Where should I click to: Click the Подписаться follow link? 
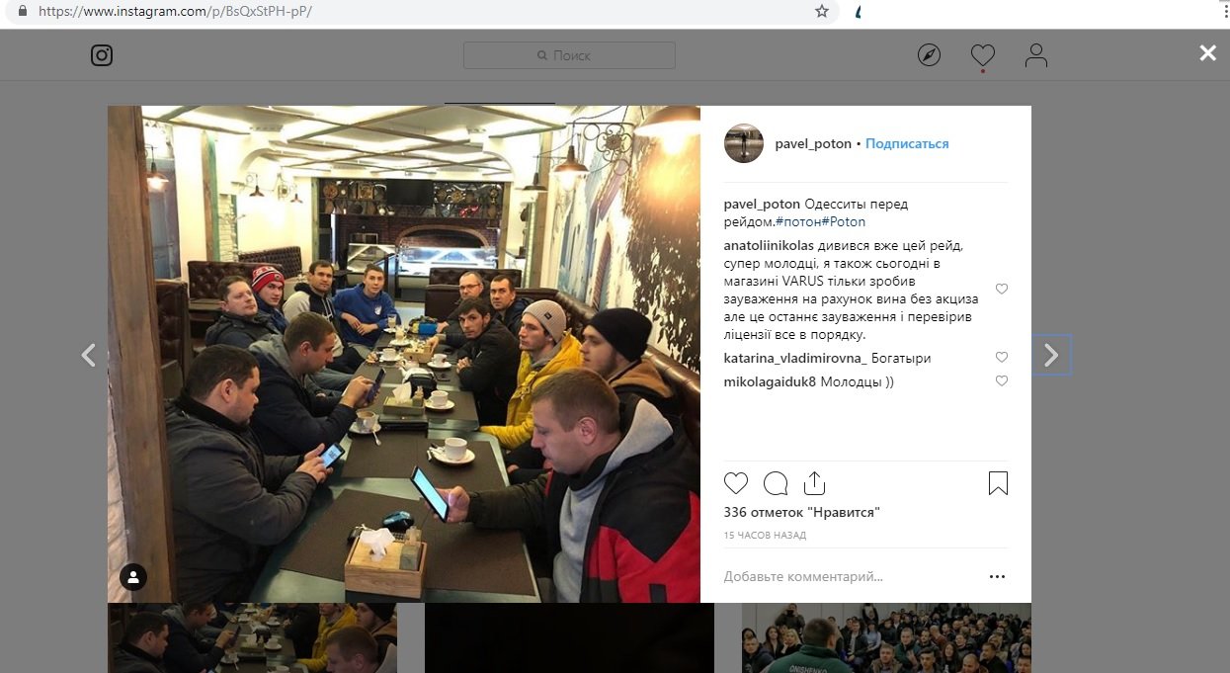pyautogui.click(x=907, y=144)
